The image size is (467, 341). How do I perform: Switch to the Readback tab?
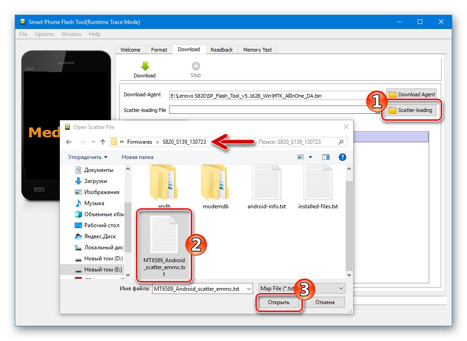[222, 49]
